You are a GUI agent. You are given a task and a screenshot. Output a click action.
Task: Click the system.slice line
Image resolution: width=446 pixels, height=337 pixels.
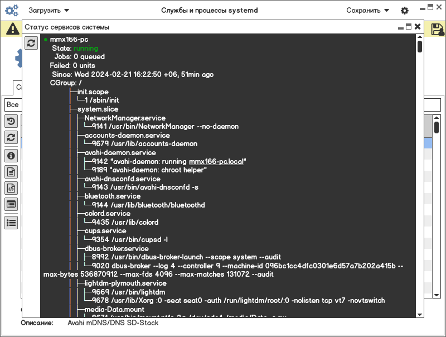[98, 109]
